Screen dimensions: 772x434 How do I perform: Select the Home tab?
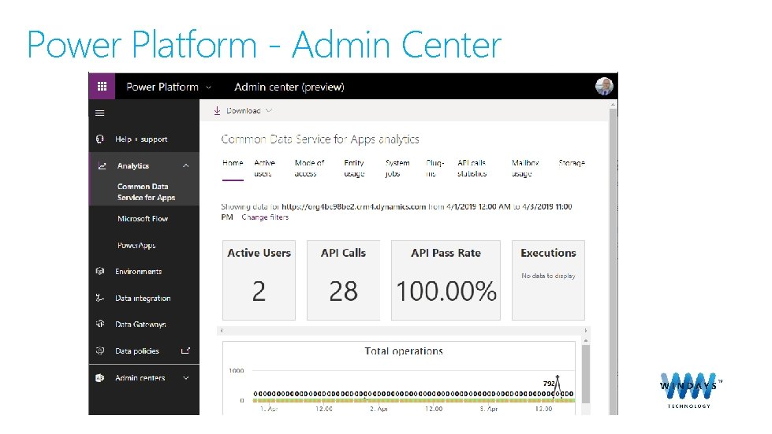(233, 163)
